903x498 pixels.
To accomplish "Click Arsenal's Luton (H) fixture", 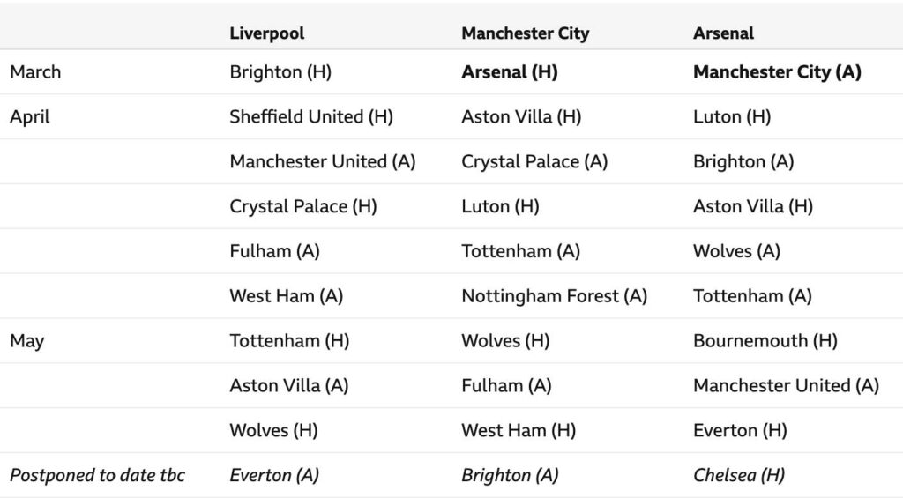I will tap(731, 116).
